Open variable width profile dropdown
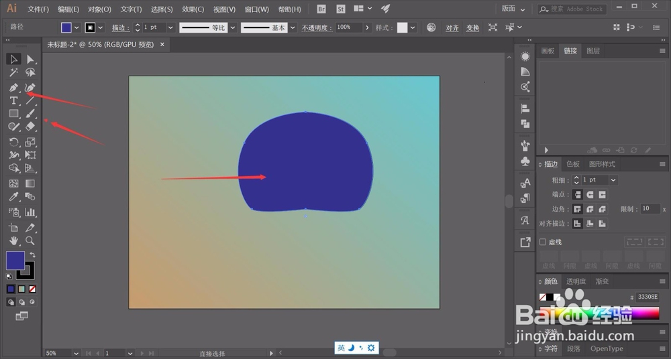 (233, 27)
